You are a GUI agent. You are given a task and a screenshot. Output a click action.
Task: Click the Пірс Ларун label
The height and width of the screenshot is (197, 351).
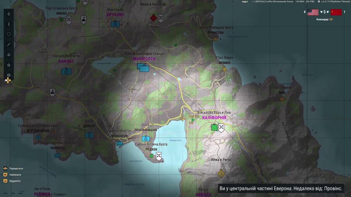(x=225, y=58)
